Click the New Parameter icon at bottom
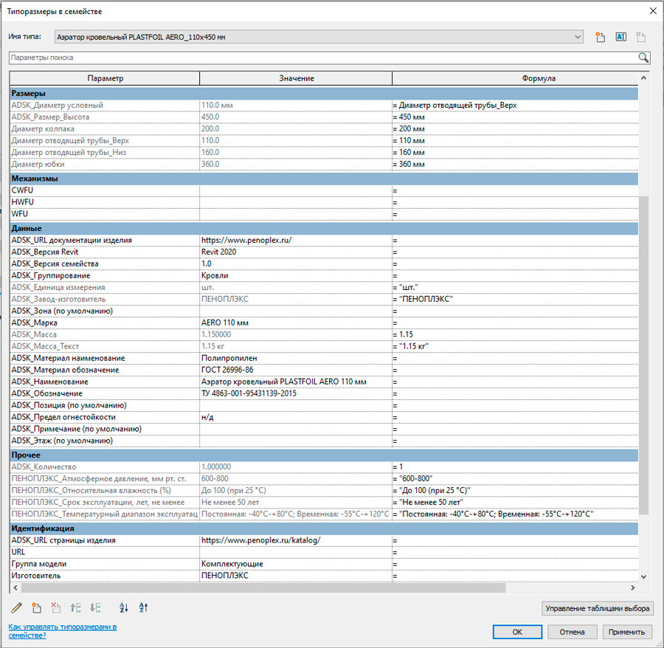 pos(36,608)
